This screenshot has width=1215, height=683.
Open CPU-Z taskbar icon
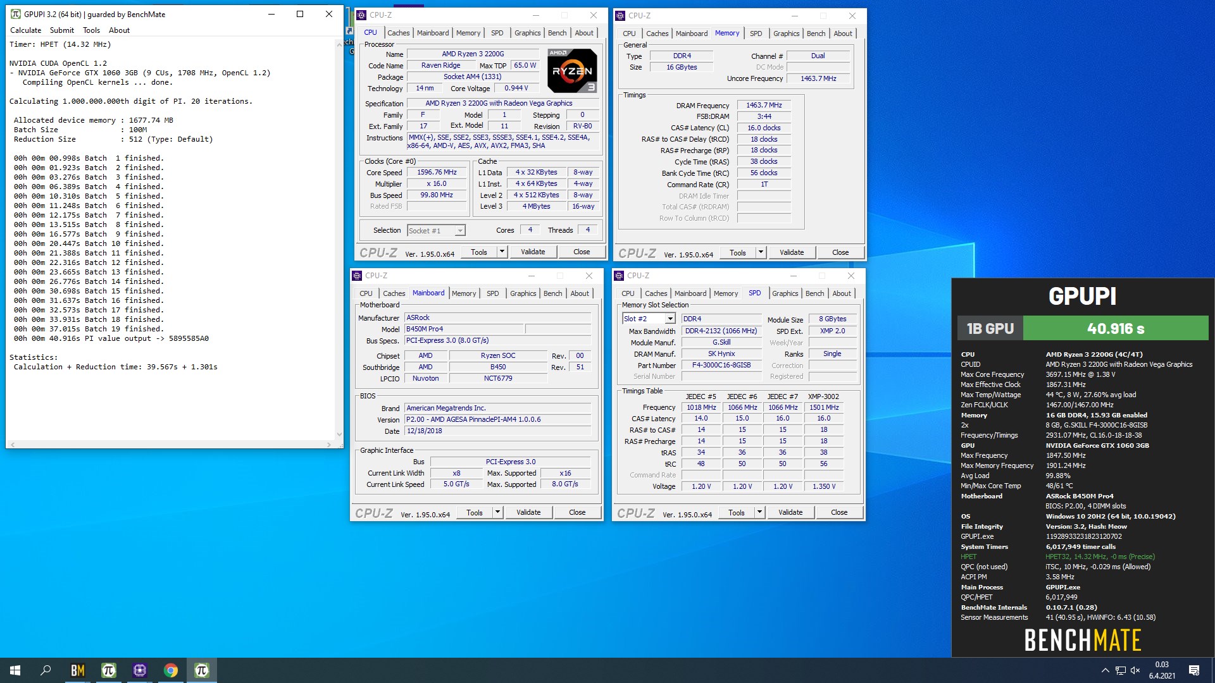(x=139, y=670)
